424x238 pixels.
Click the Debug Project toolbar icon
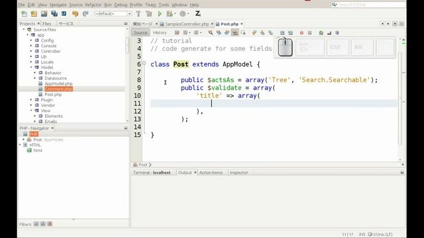tap(170, 13)
